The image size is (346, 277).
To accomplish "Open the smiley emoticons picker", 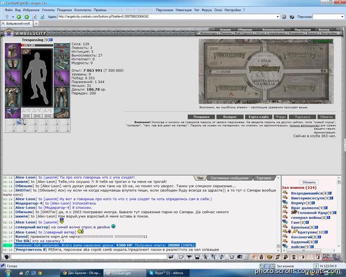I will coord(232,257).
